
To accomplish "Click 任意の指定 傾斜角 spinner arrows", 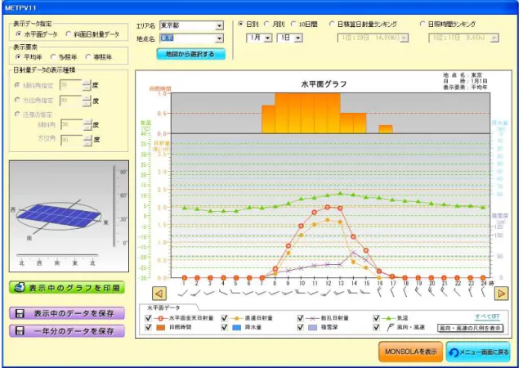I will point(87,125).
